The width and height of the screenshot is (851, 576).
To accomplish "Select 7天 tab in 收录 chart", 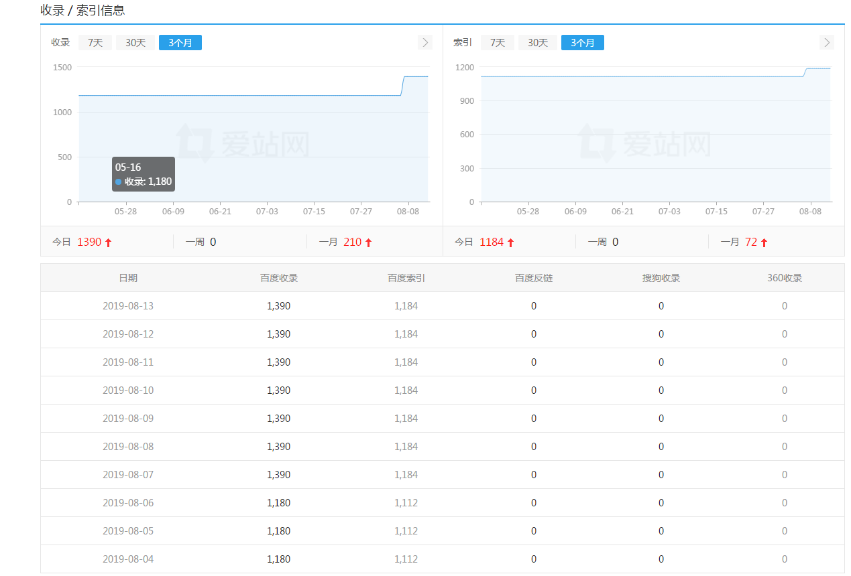I will [95, 43].
